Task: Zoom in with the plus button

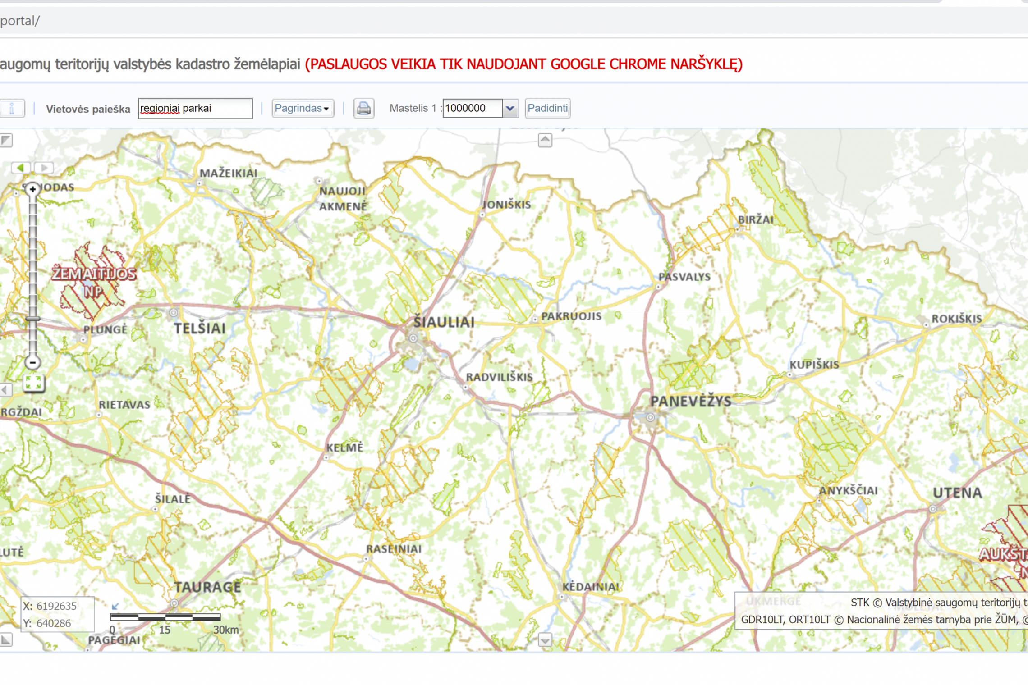Action: 32,189
